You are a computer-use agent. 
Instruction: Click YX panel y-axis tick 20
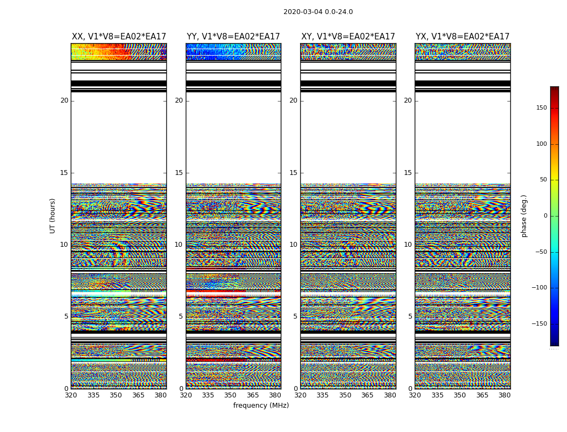point(408,100)
